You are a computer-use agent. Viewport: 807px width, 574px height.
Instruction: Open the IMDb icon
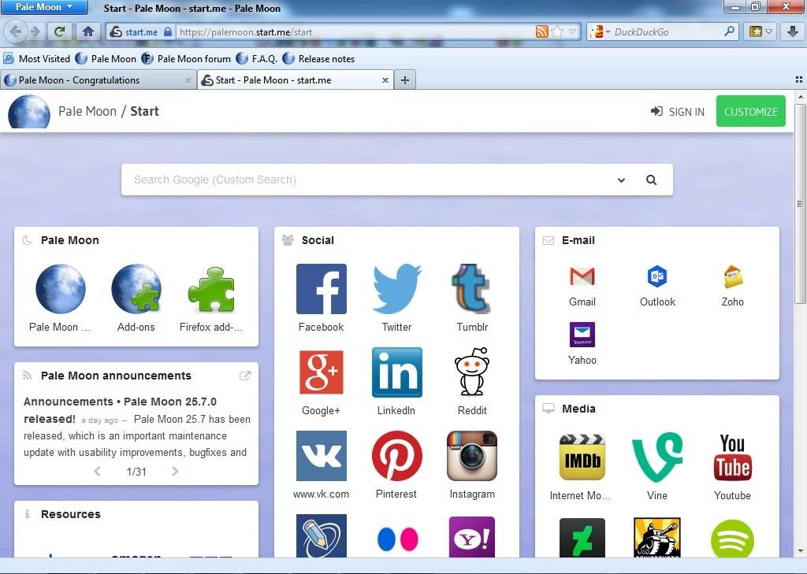pyautogui.click(x=582, y=457)
